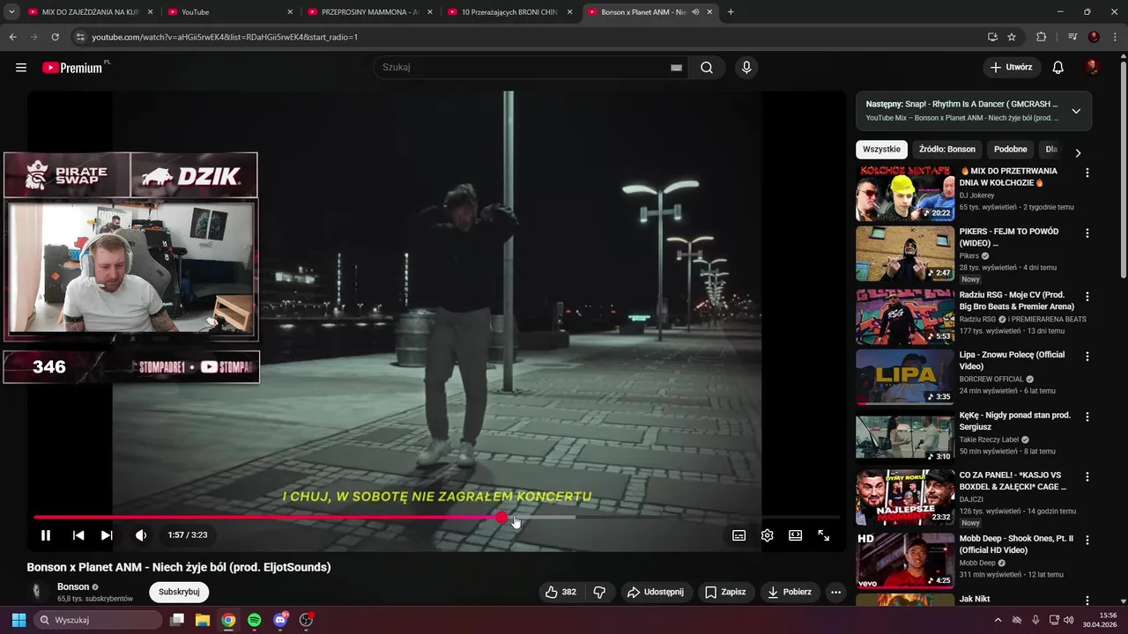Save video with Zapisz button
The image size is (1128, 634).
725,593
